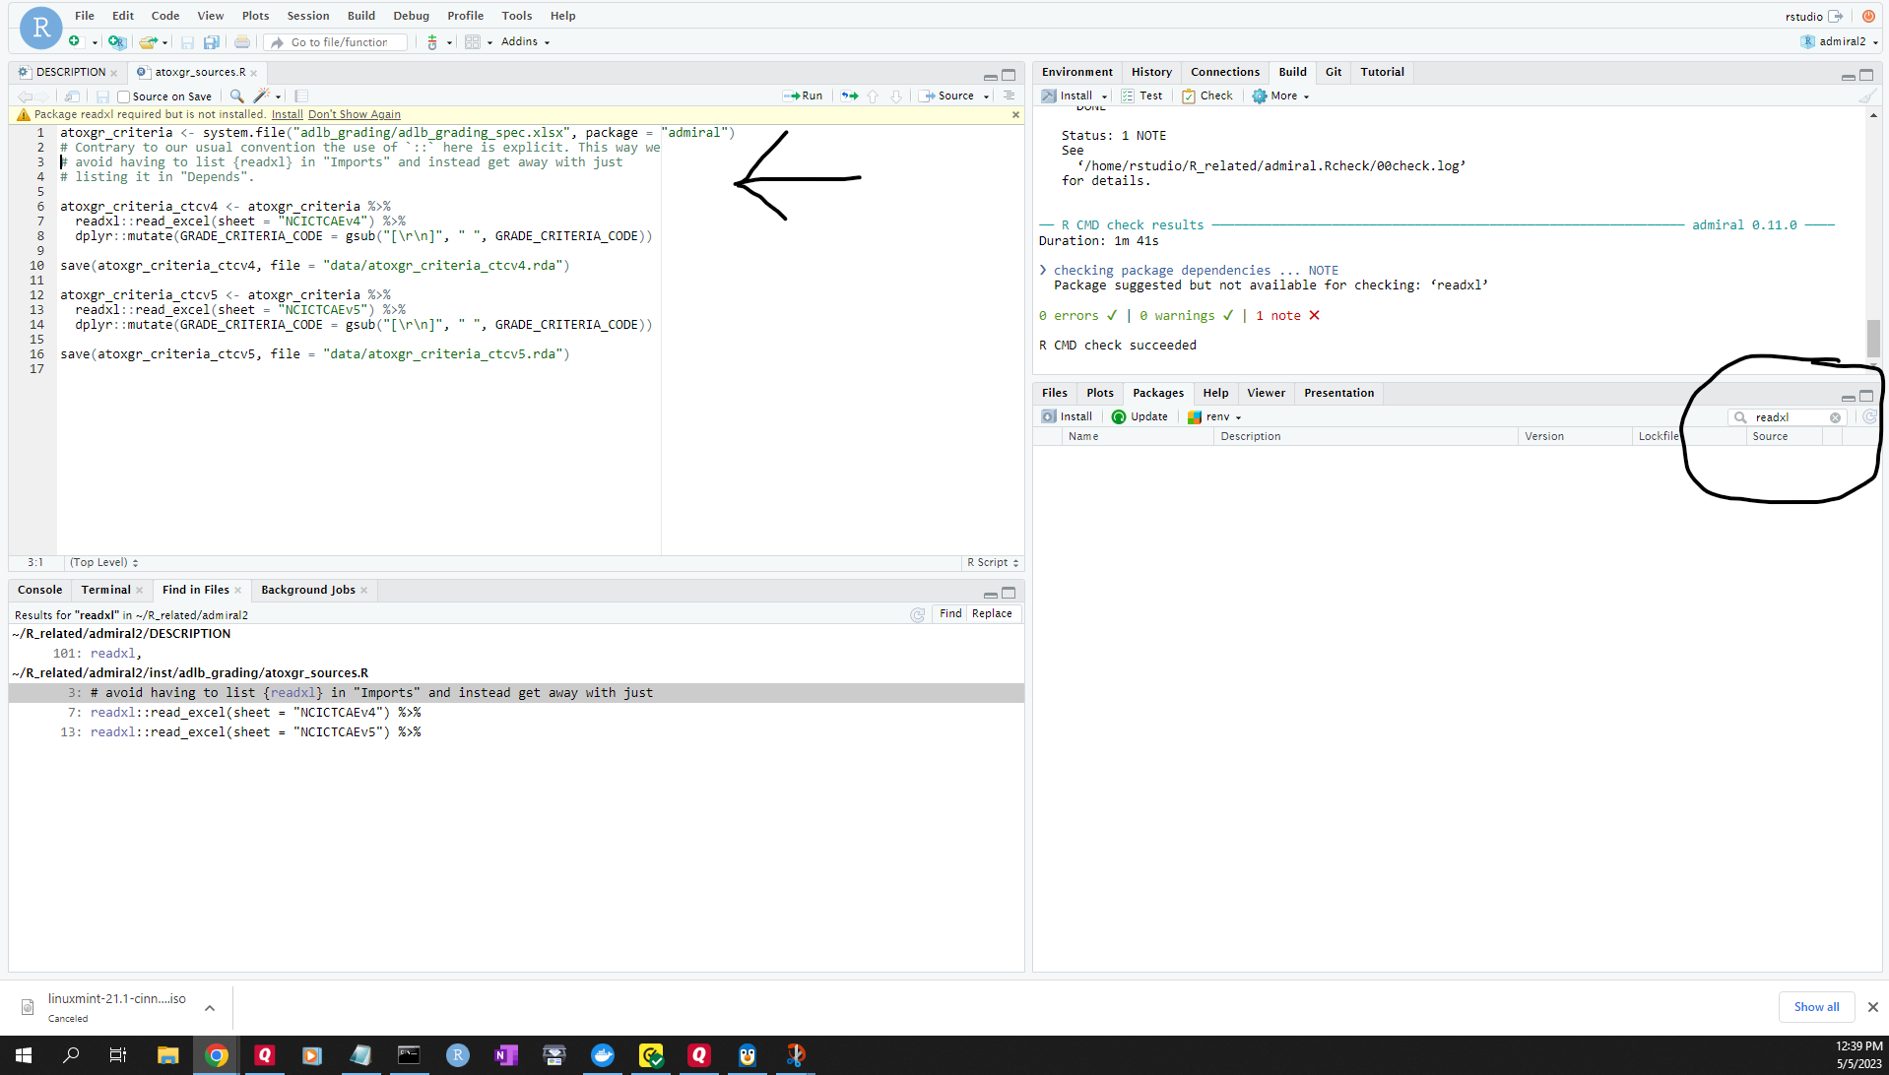Save the current script with the save icon
Viewport: 1889px width, 1075px height.
(187, 41)
